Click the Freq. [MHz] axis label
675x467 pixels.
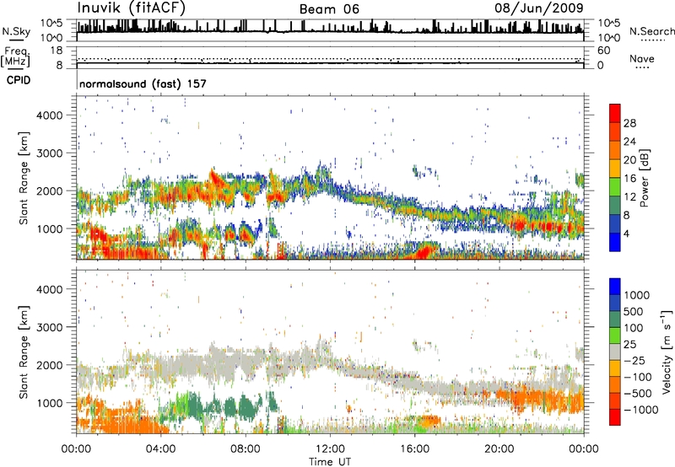[15, 57]
